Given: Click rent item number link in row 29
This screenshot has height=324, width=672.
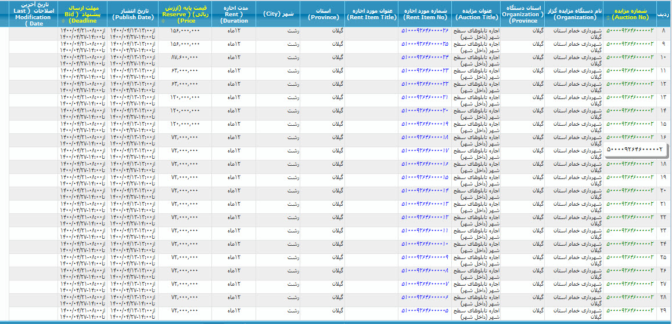Looking at the screenshot, I should [425, 310].
